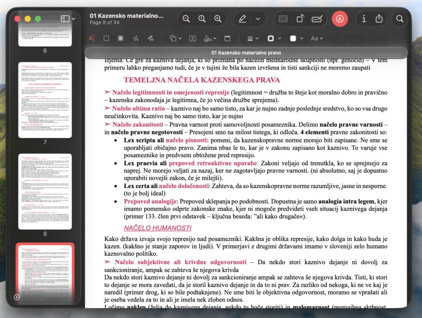Screen dimensions: 422x318
Task: Click the bold "Lex praevia ali" text
Action: pyautogui.click(x=145, y=163)
